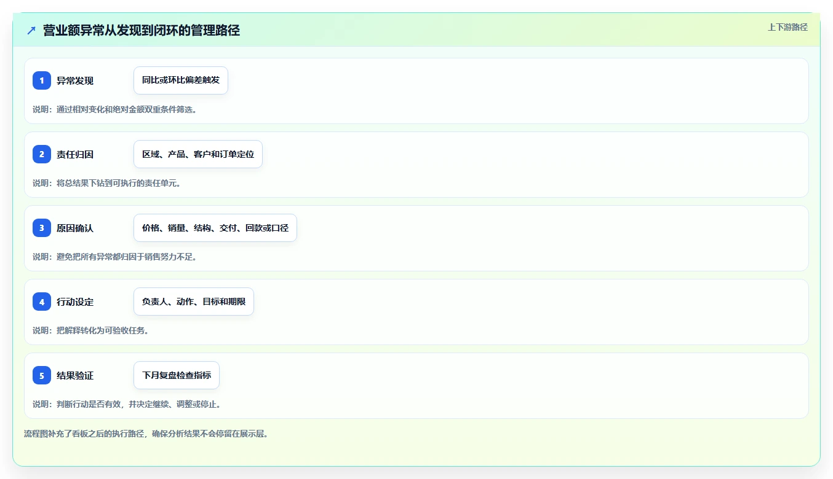Click the 上下游路径 label

pyautogui.click(x=787, y=28)
